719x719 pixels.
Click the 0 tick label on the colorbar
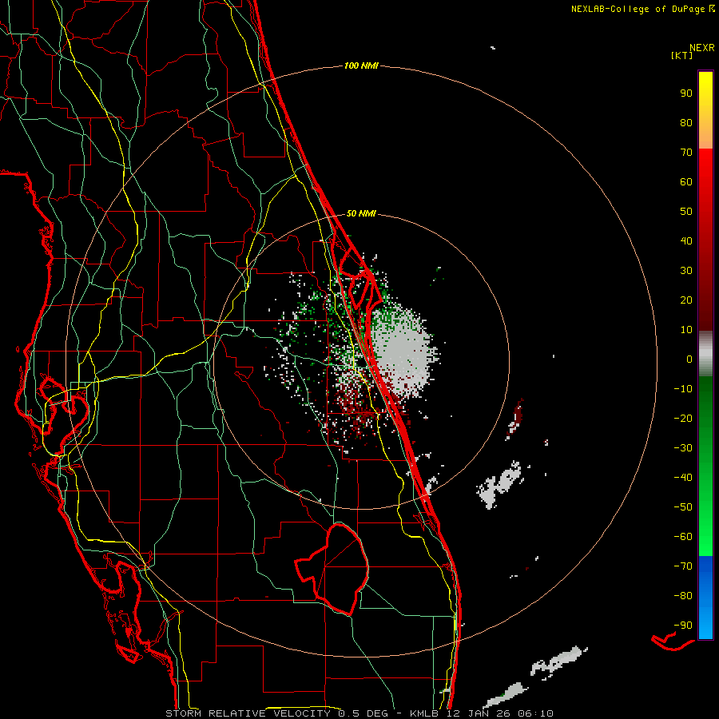coord(689,359)
